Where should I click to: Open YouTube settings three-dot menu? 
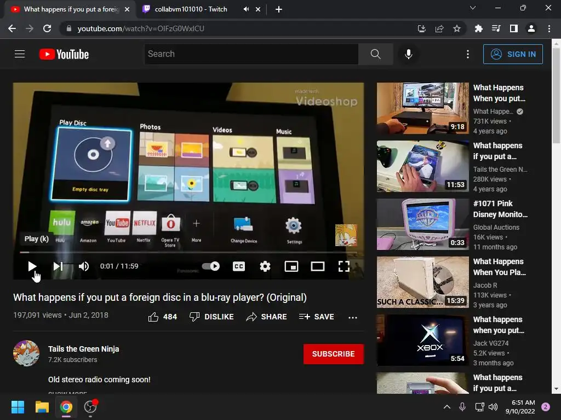468,54
